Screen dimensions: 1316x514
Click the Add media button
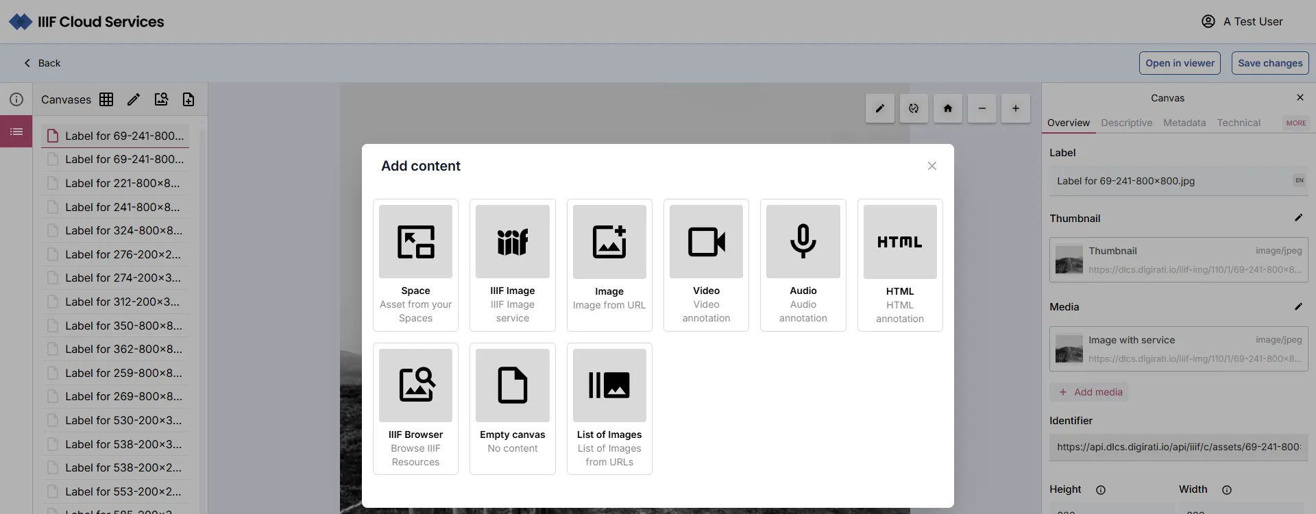(x=1090, y=392)
